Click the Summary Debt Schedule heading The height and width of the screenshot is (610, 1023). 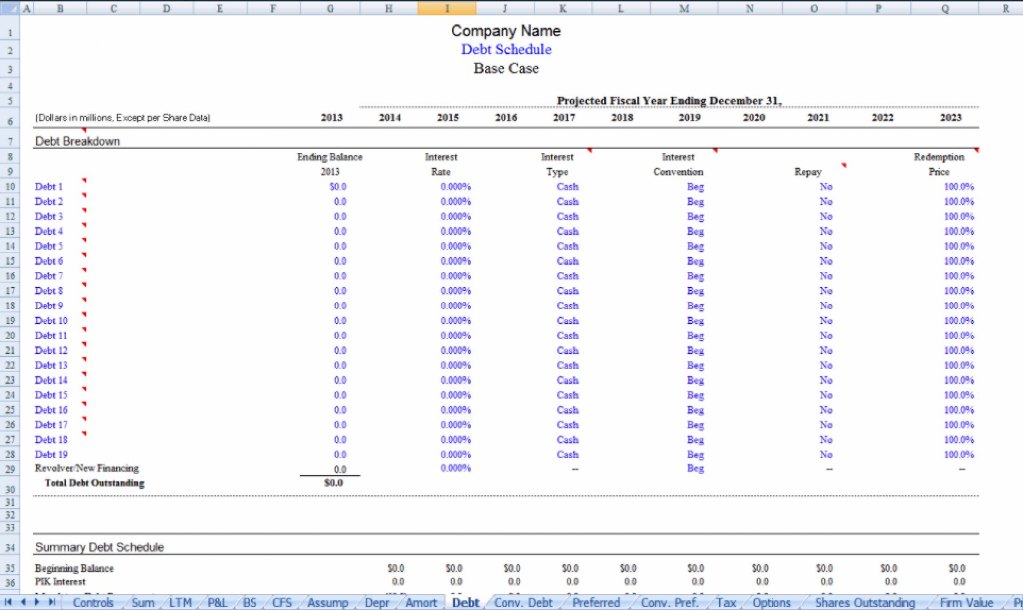pos(99,547)
